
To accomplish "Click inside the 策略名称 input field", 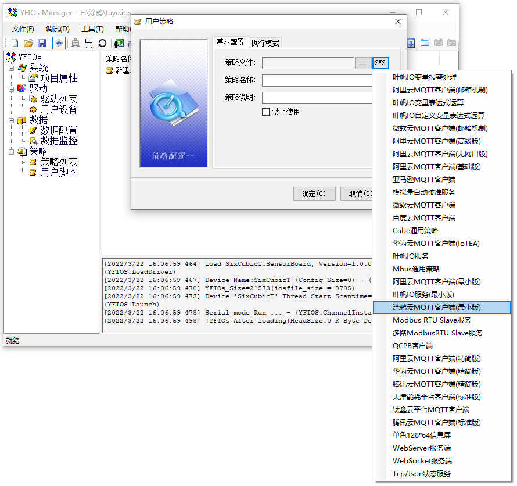I will [317, 80].
